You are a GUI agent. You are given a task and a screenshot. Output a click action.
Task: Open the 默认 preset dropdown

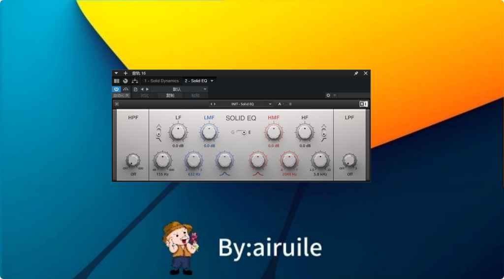(179, 89)
